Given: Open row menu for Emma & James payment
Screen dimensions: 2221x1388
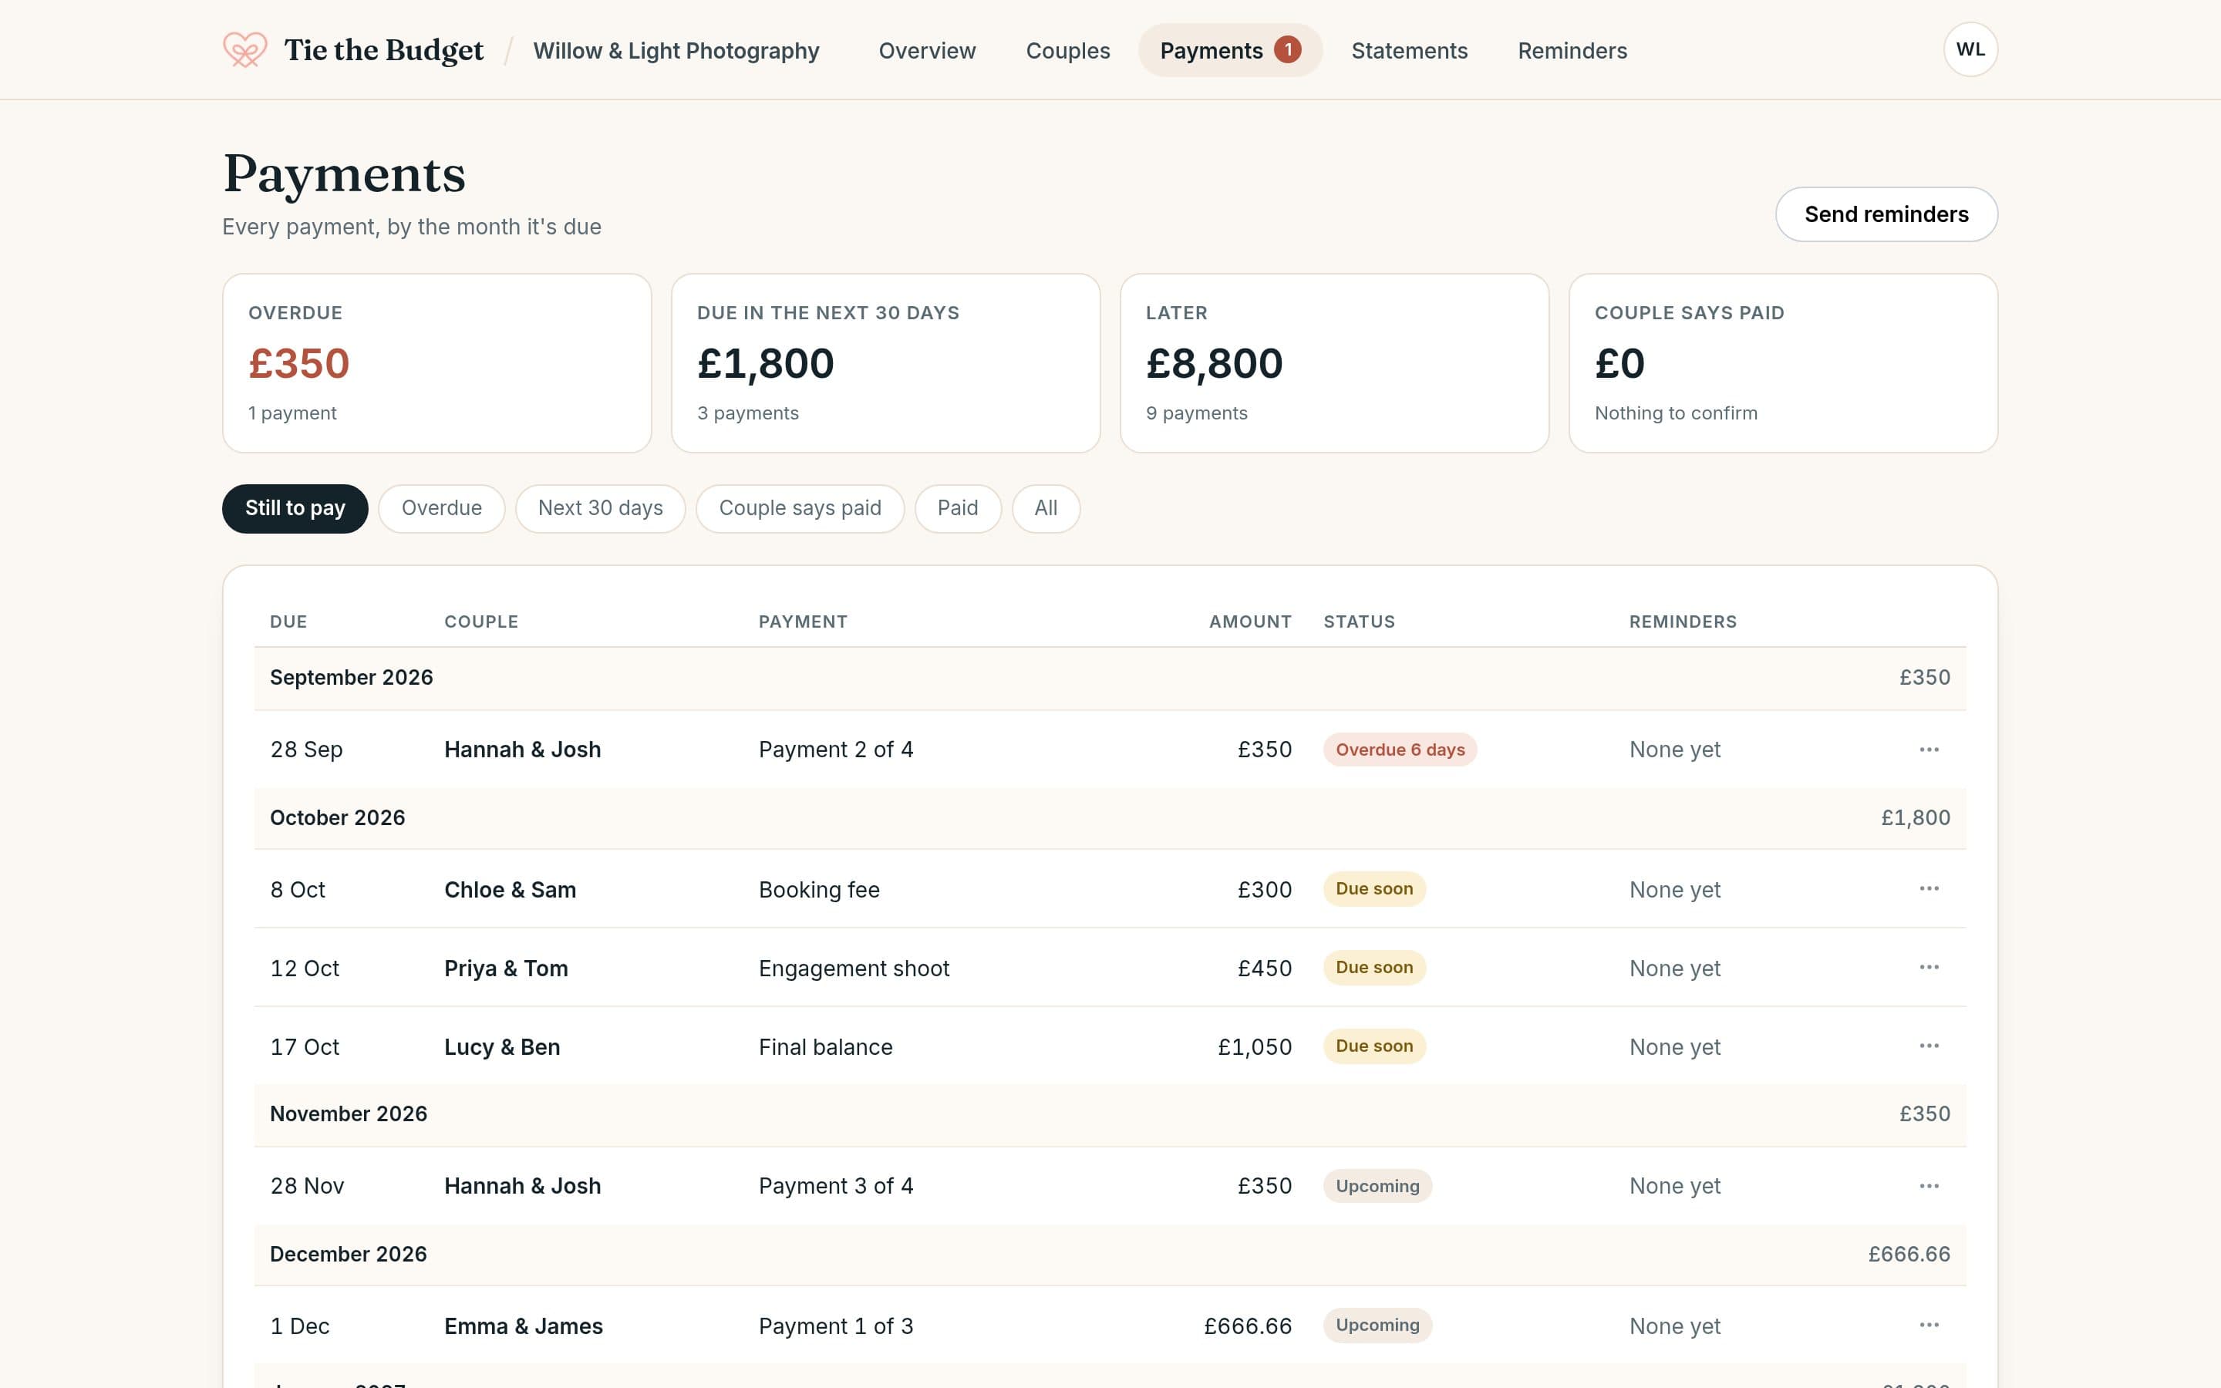Looking at the screenshot, I should (1929, 1326).
